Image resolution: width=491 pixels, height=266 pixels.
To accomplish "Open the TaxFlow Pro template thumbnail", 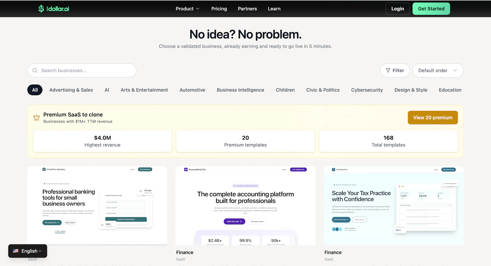I will click(x=394, y=205).
